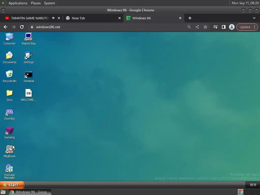Open the System menu
This screenshot has width=260, height=195.
[x=50, y=3]
